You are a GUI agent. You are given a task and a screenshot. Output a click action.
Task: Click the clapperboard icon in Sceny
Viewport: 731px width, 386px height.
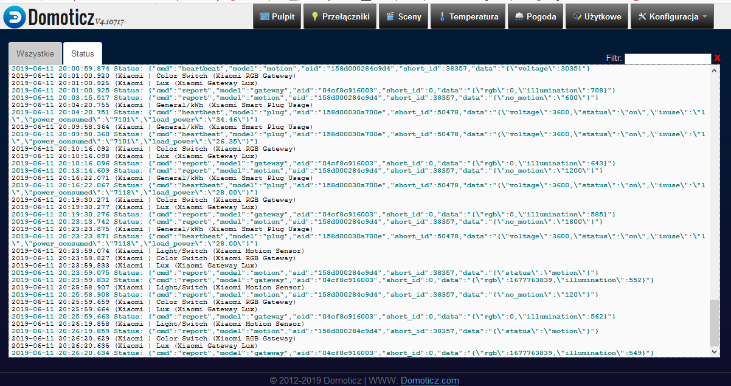tap(390, 16)
